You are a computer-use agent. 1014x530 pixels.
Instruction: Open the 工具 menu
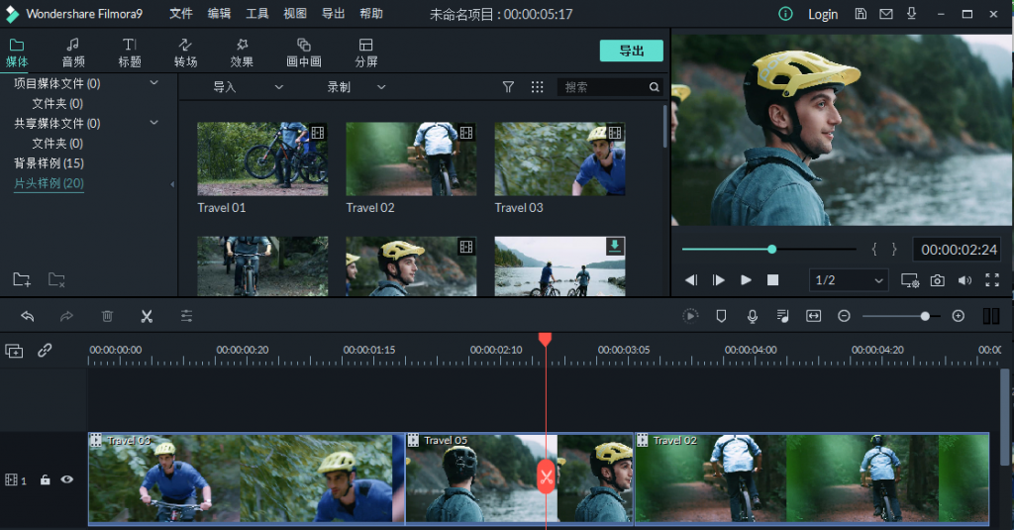coord(257,14)
